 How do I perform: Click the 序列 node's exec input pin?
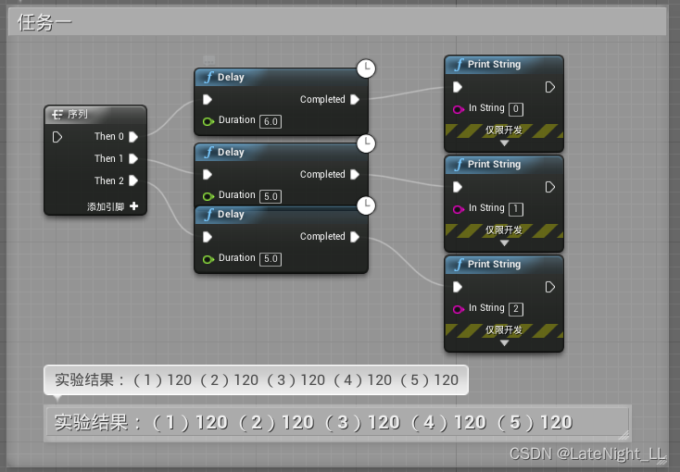[x=57, y=137]
